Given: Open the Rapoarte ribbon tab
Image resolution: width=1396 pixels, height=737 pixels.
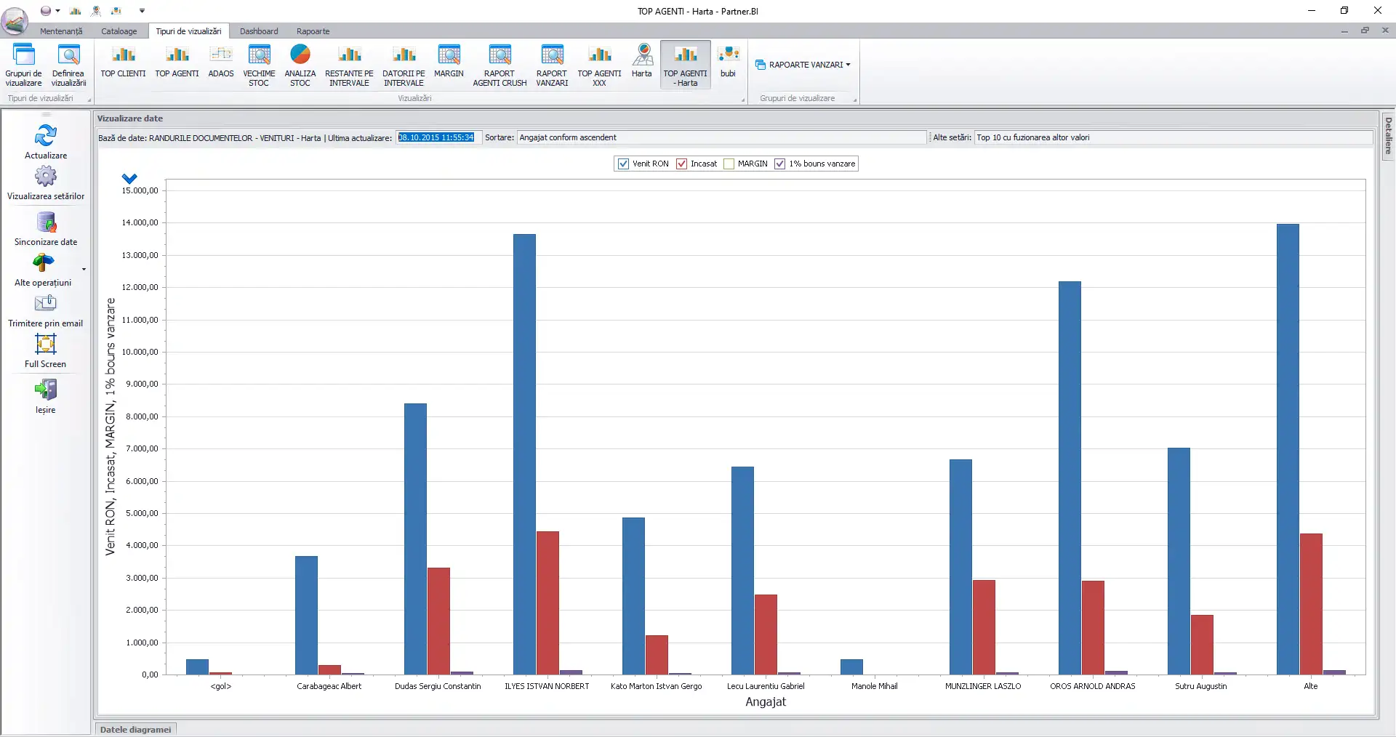Looking at the screenshot, I should (x=313, y=31).
